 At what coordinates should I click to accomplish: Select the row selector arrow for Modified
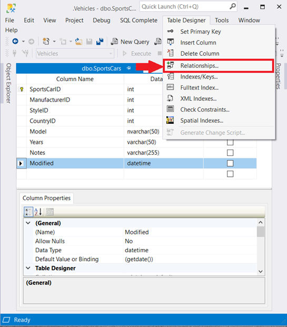click(x=21, y=163)
